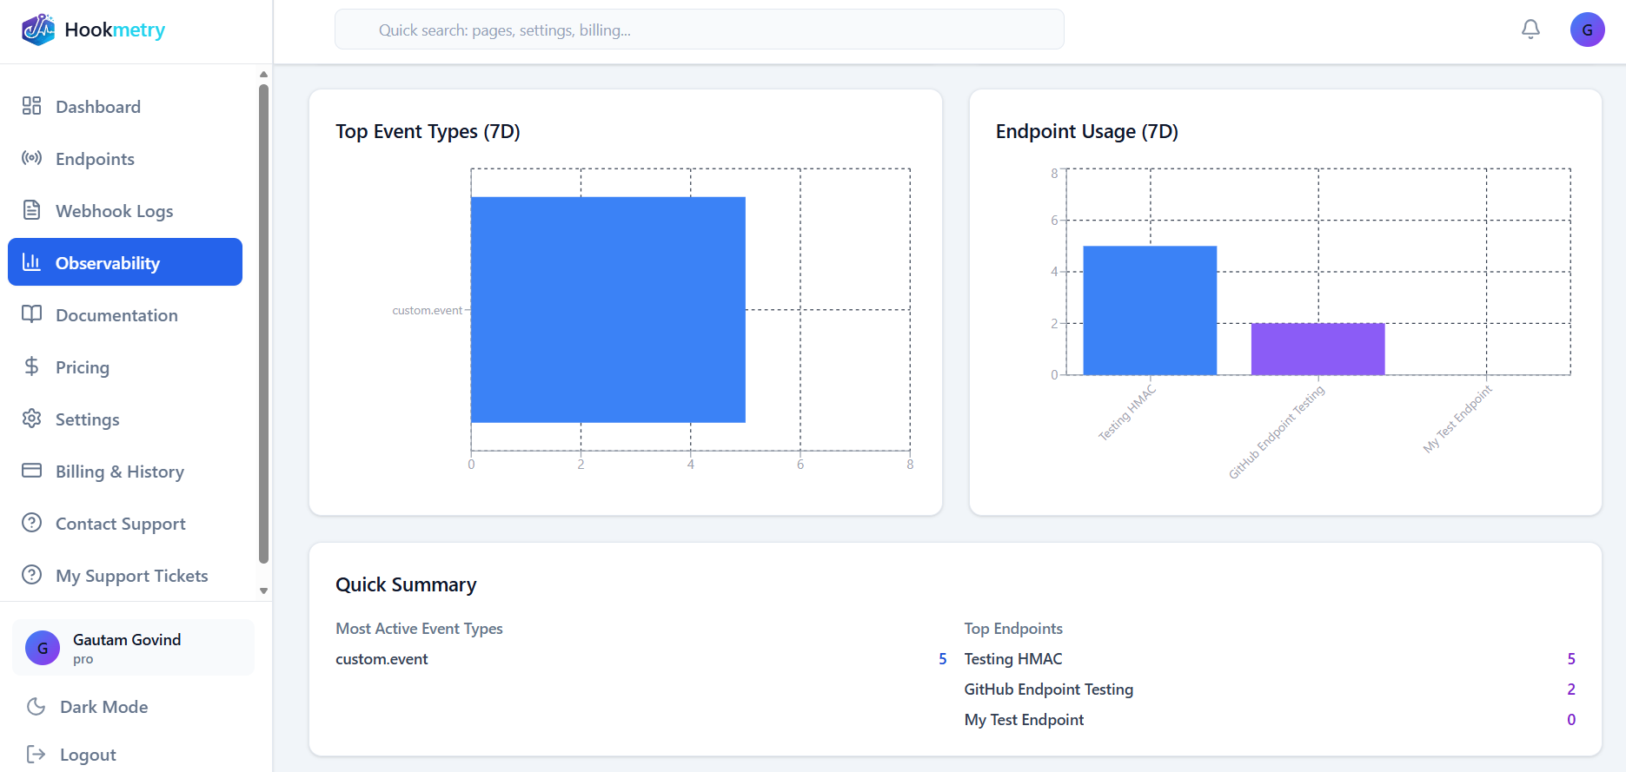
Task: Open the profile avatar menu
Action: point(1588,29)
